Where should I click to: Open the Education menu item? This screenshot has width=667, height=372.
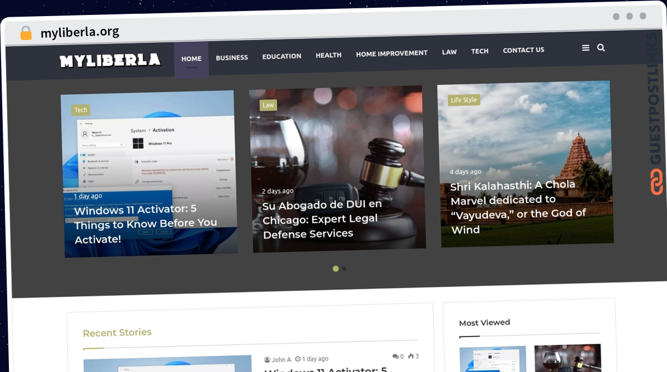pyautogui.click(x=282, y=56)
